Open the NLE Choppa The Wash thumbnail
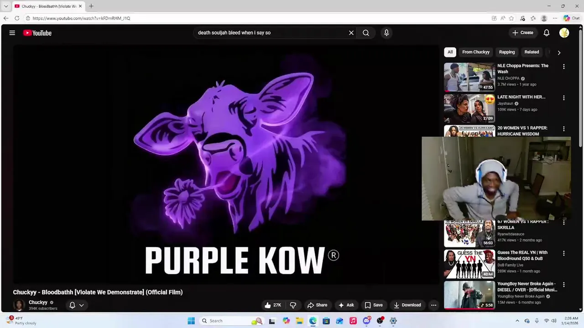 click(469, 77)
